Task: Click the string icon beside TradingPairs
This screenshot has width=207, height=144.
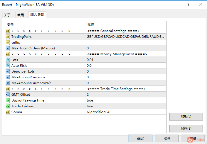Action: pos(8,37)
